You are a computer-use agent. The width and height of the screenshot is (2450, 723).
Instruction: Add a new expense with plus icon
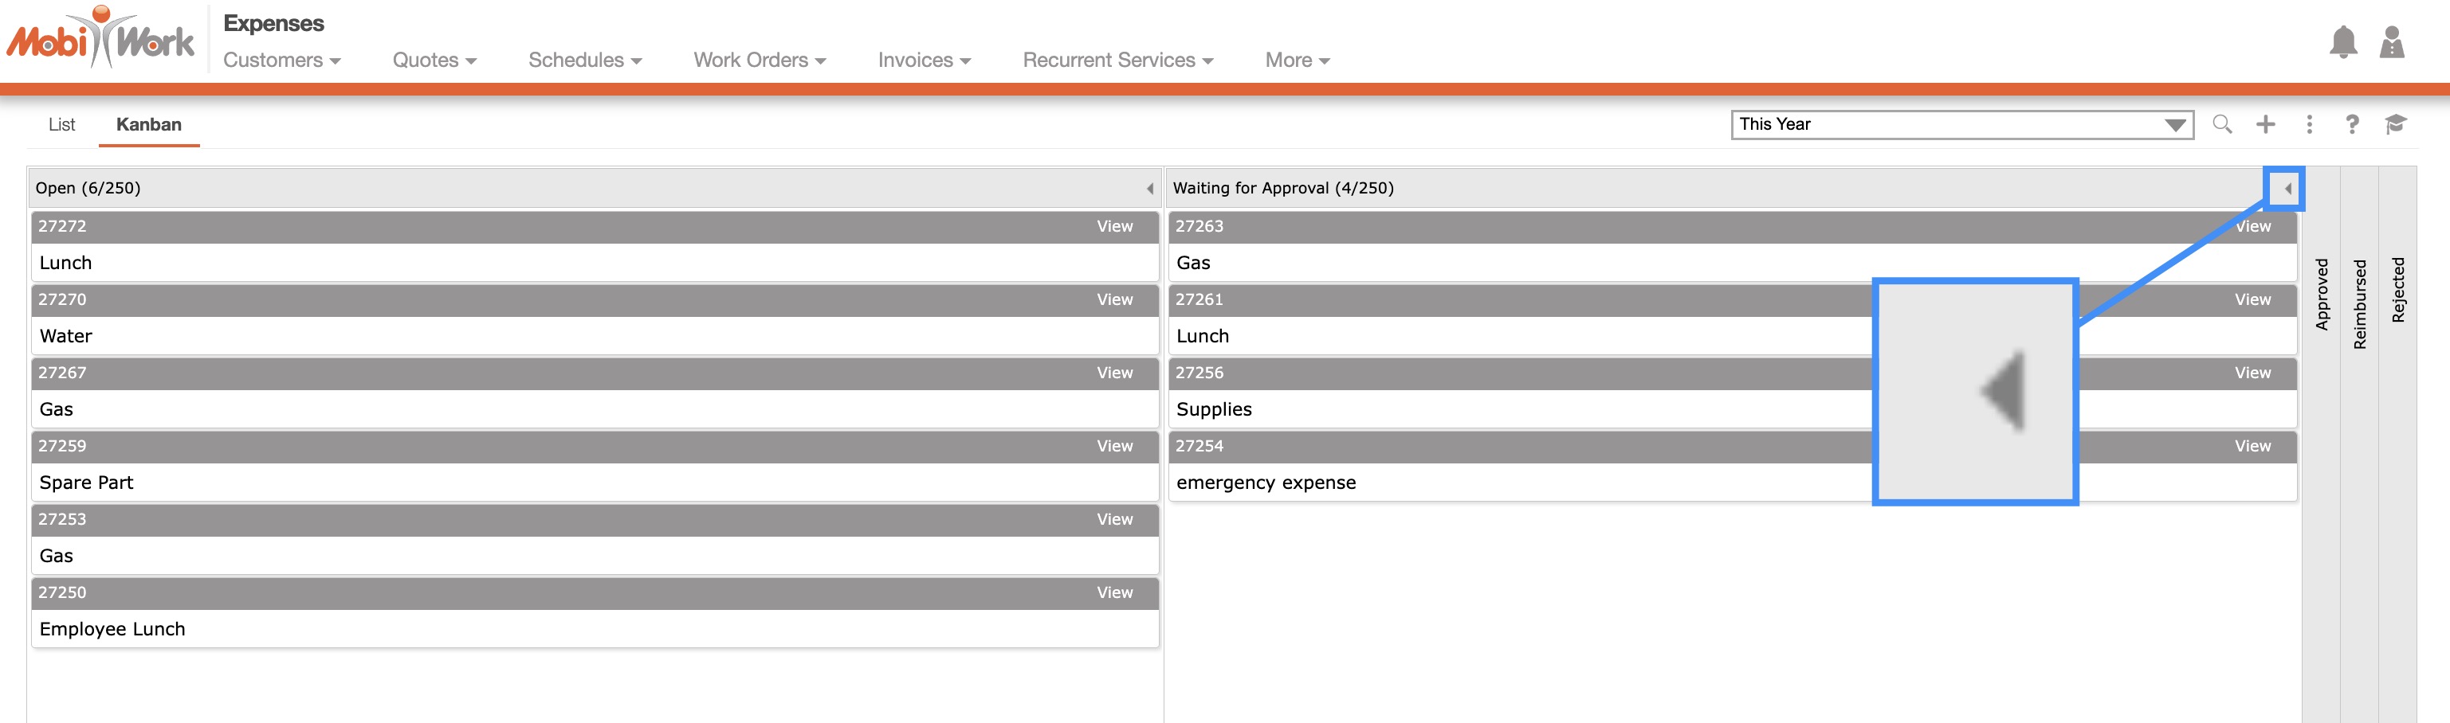tap(2265, 124)
